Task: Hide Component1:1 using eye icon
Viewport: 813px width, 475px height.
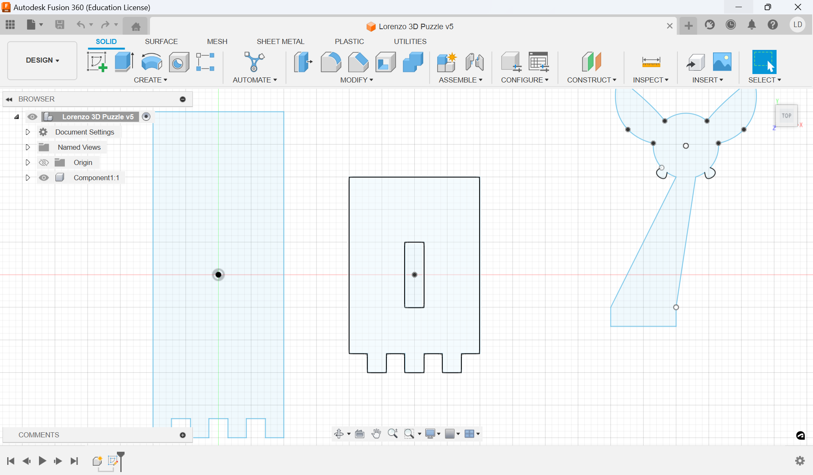Action: [44, 178]
